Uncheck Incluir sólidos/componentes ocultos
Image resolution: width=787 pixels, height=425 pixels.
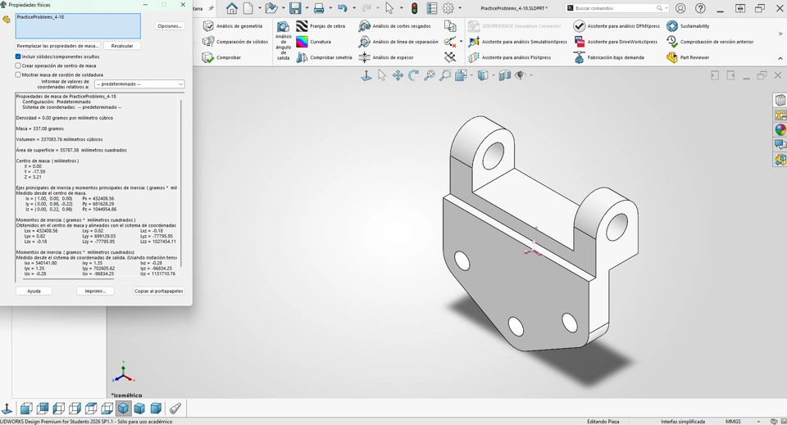18,57
